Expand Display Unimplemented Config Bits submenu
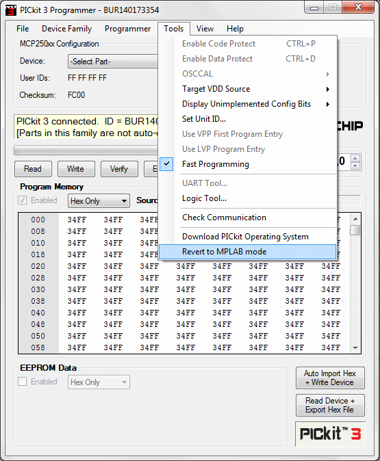This screenshot has width=380, height=461. pos(248,104)
